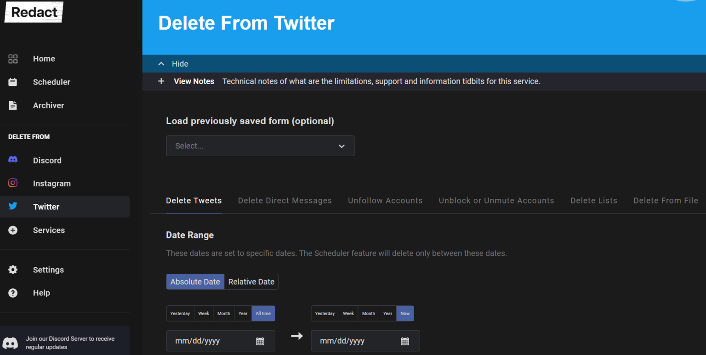Set end date preset to Year
The image size is (706, 355).
tap(388, 313)
